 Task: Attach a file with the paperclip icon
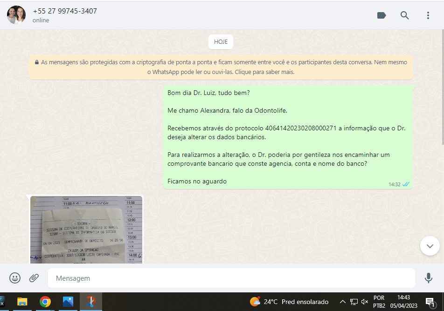coord(34,278)
